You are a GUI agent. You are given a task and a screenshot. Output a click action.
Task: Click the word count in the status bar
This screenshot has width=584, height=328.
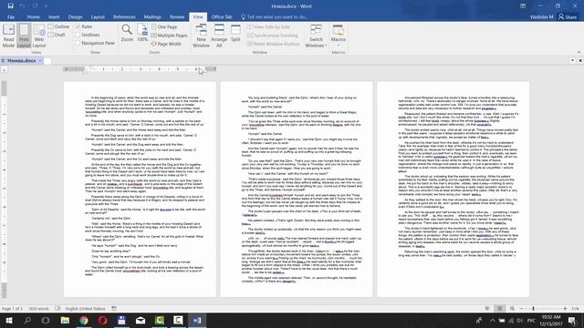tap(38, 309)
